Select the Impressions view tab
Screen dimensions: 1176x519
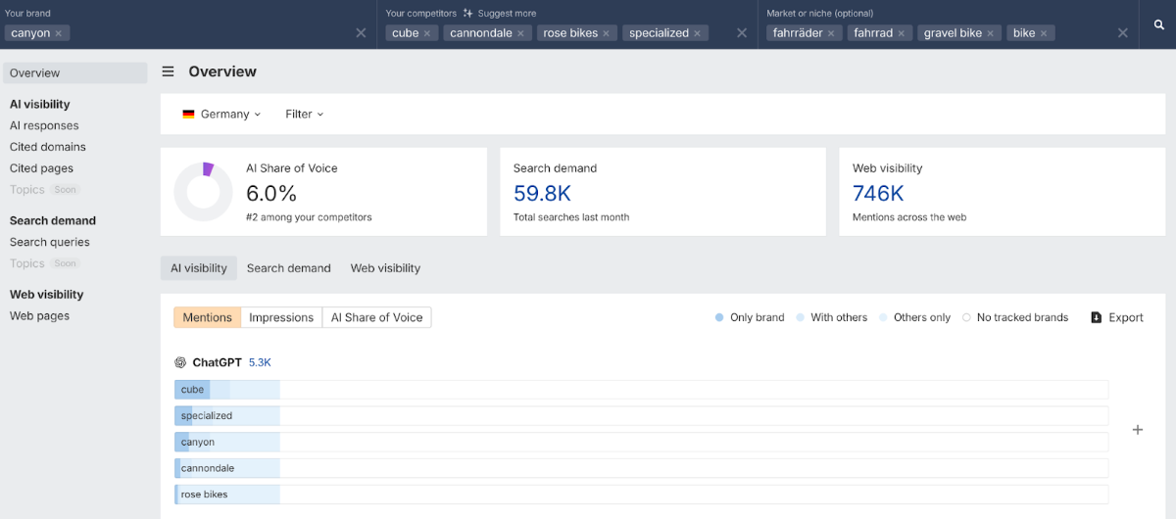point(281,317)
